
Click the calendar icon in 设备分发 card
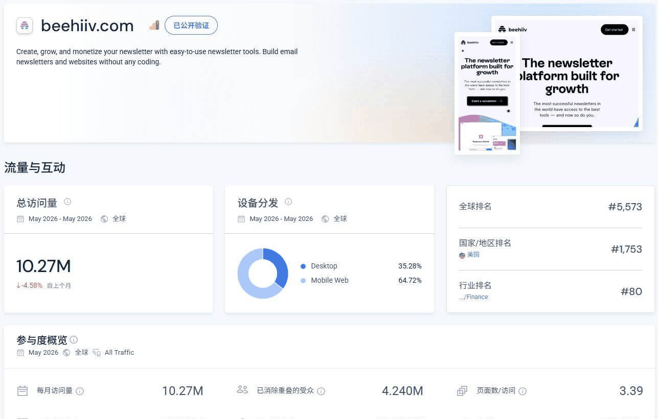(x=241, y=219)
